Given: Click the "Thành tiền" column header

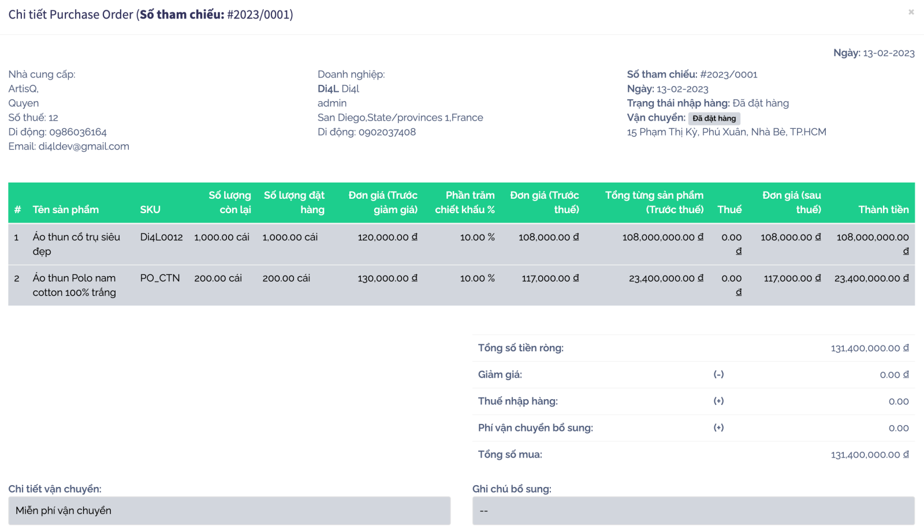Looking at the screenshot, I should pos(883,210).
